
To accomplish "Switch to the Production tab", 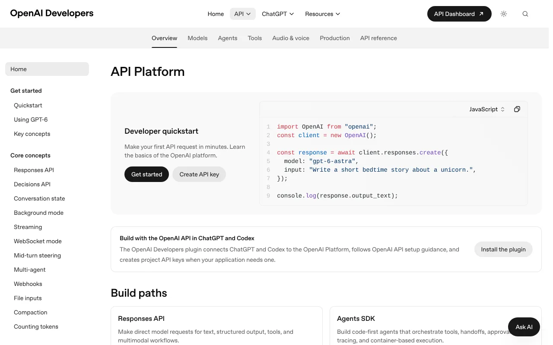I will (x=335, y=38).
